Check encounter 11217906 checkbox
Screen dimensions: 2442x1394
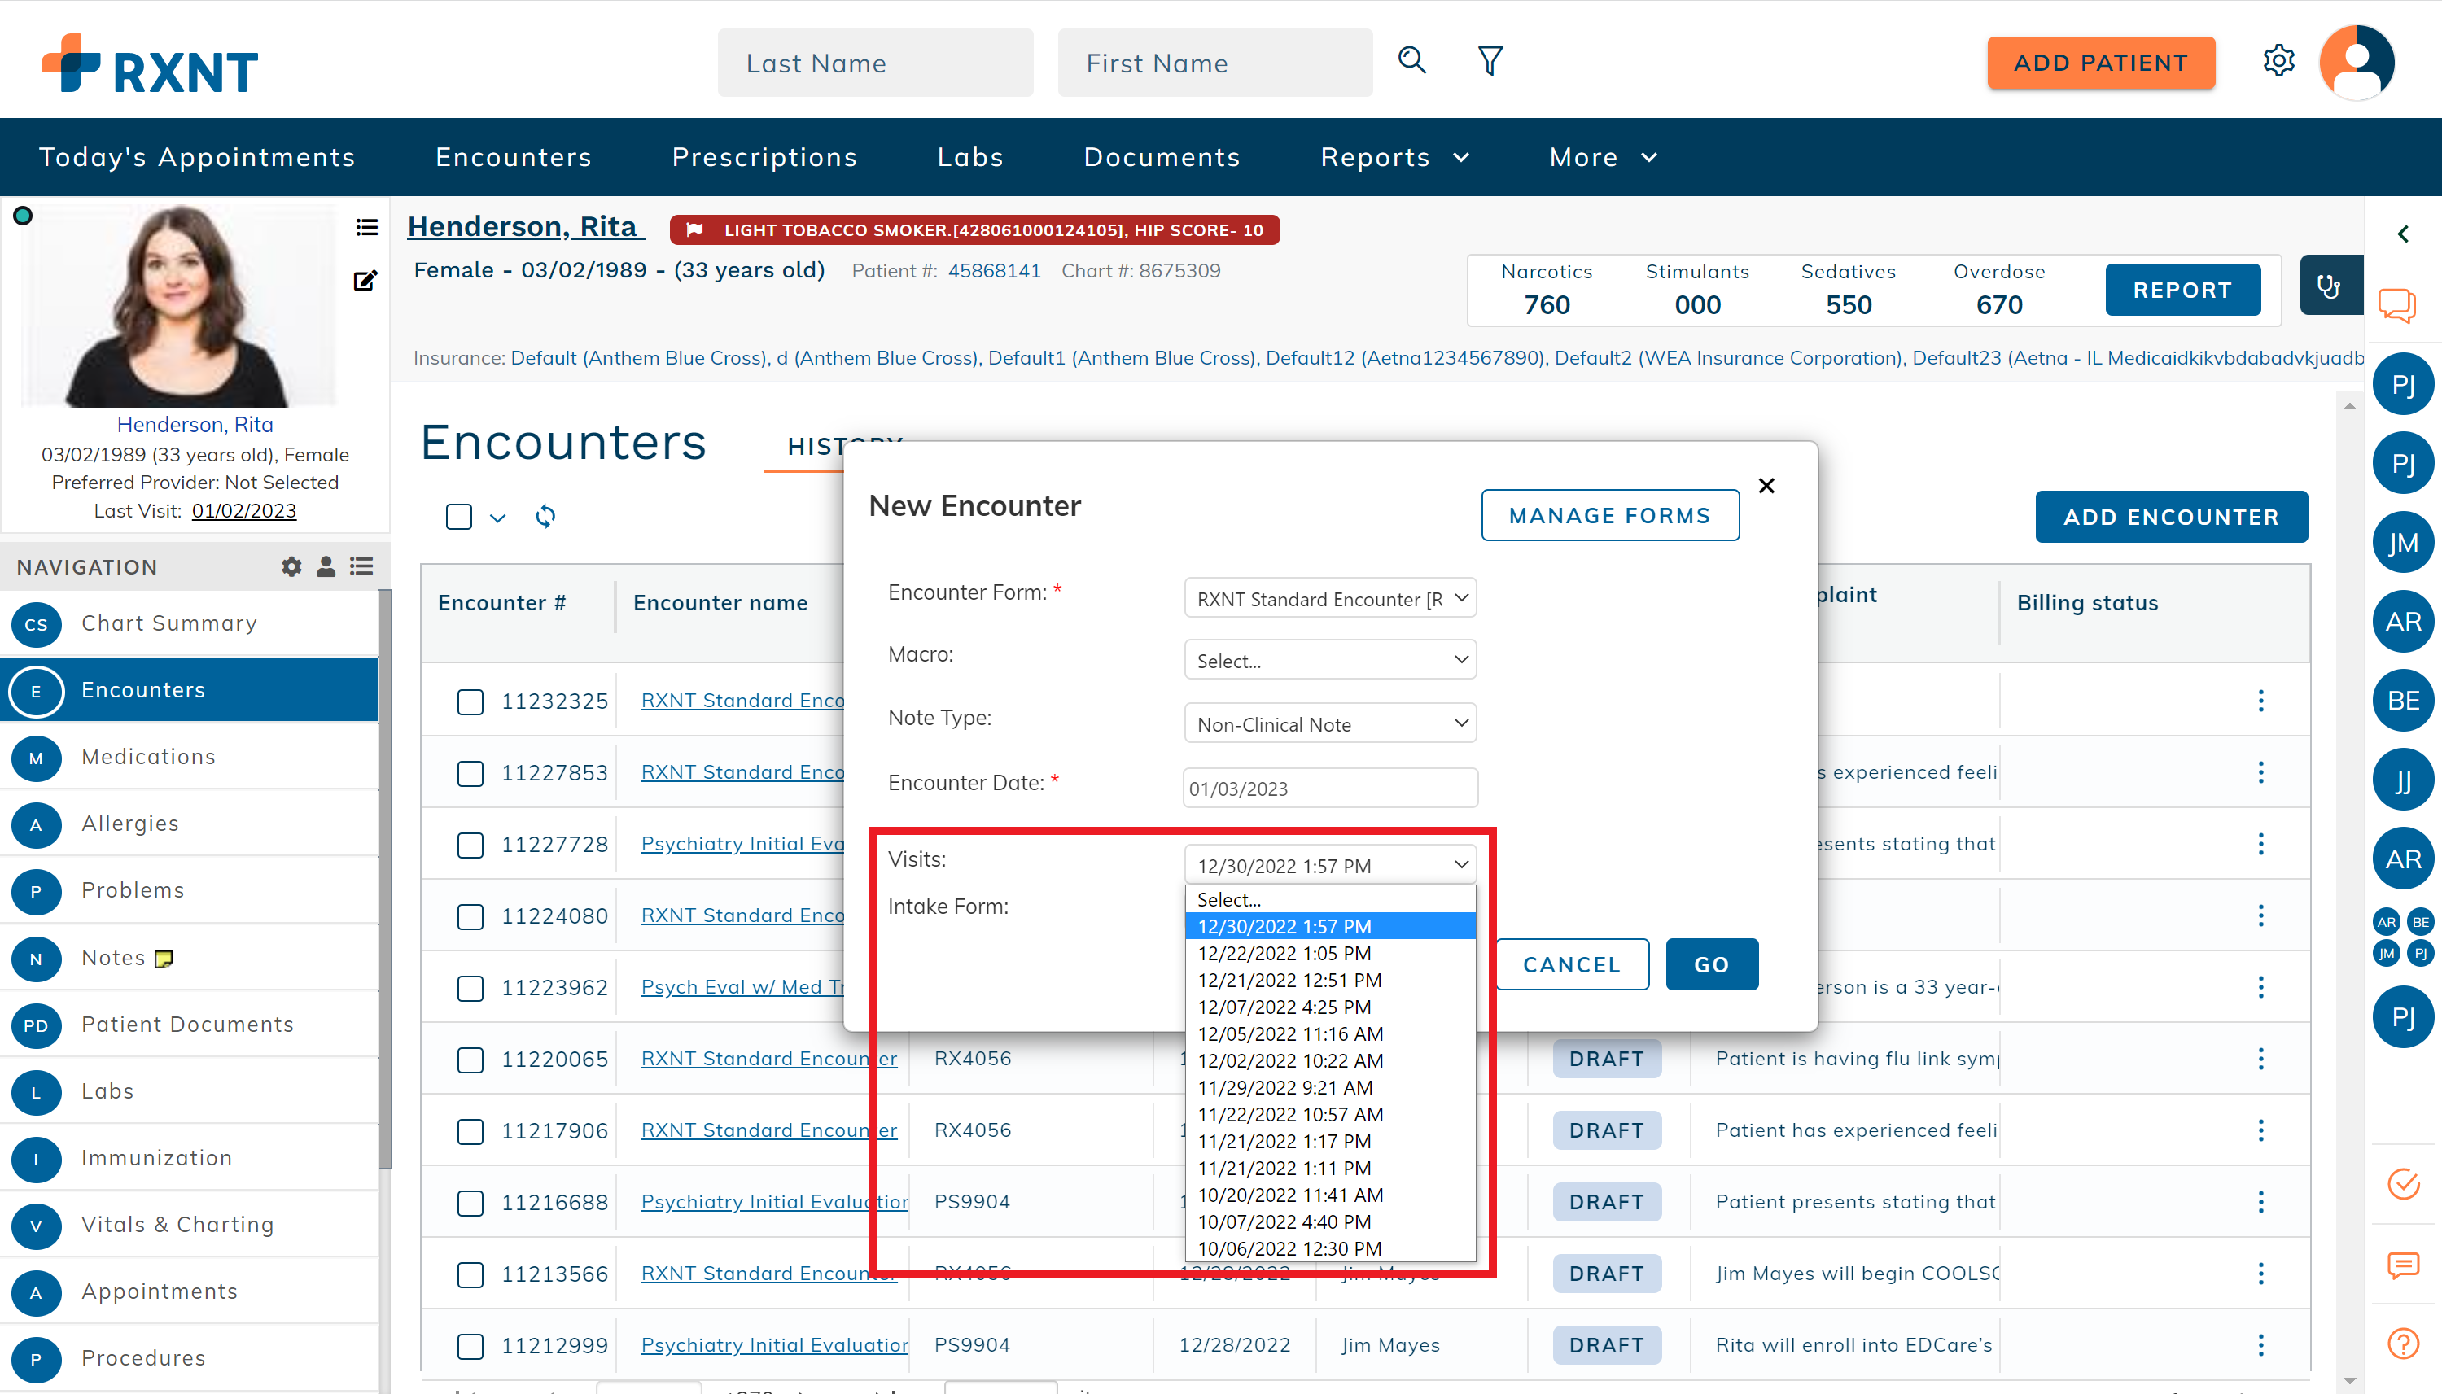click(x=470, y=1132)
